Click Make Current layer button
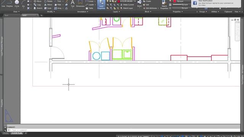This screenshot has height=137, width=244. (x=127, y=5)
